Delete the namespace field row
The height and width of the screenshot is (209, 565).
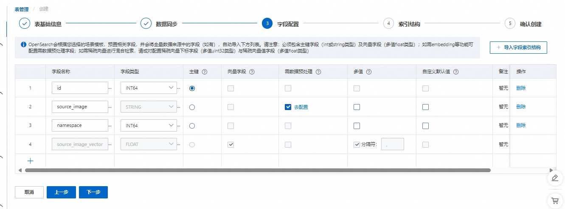point(521,126)
